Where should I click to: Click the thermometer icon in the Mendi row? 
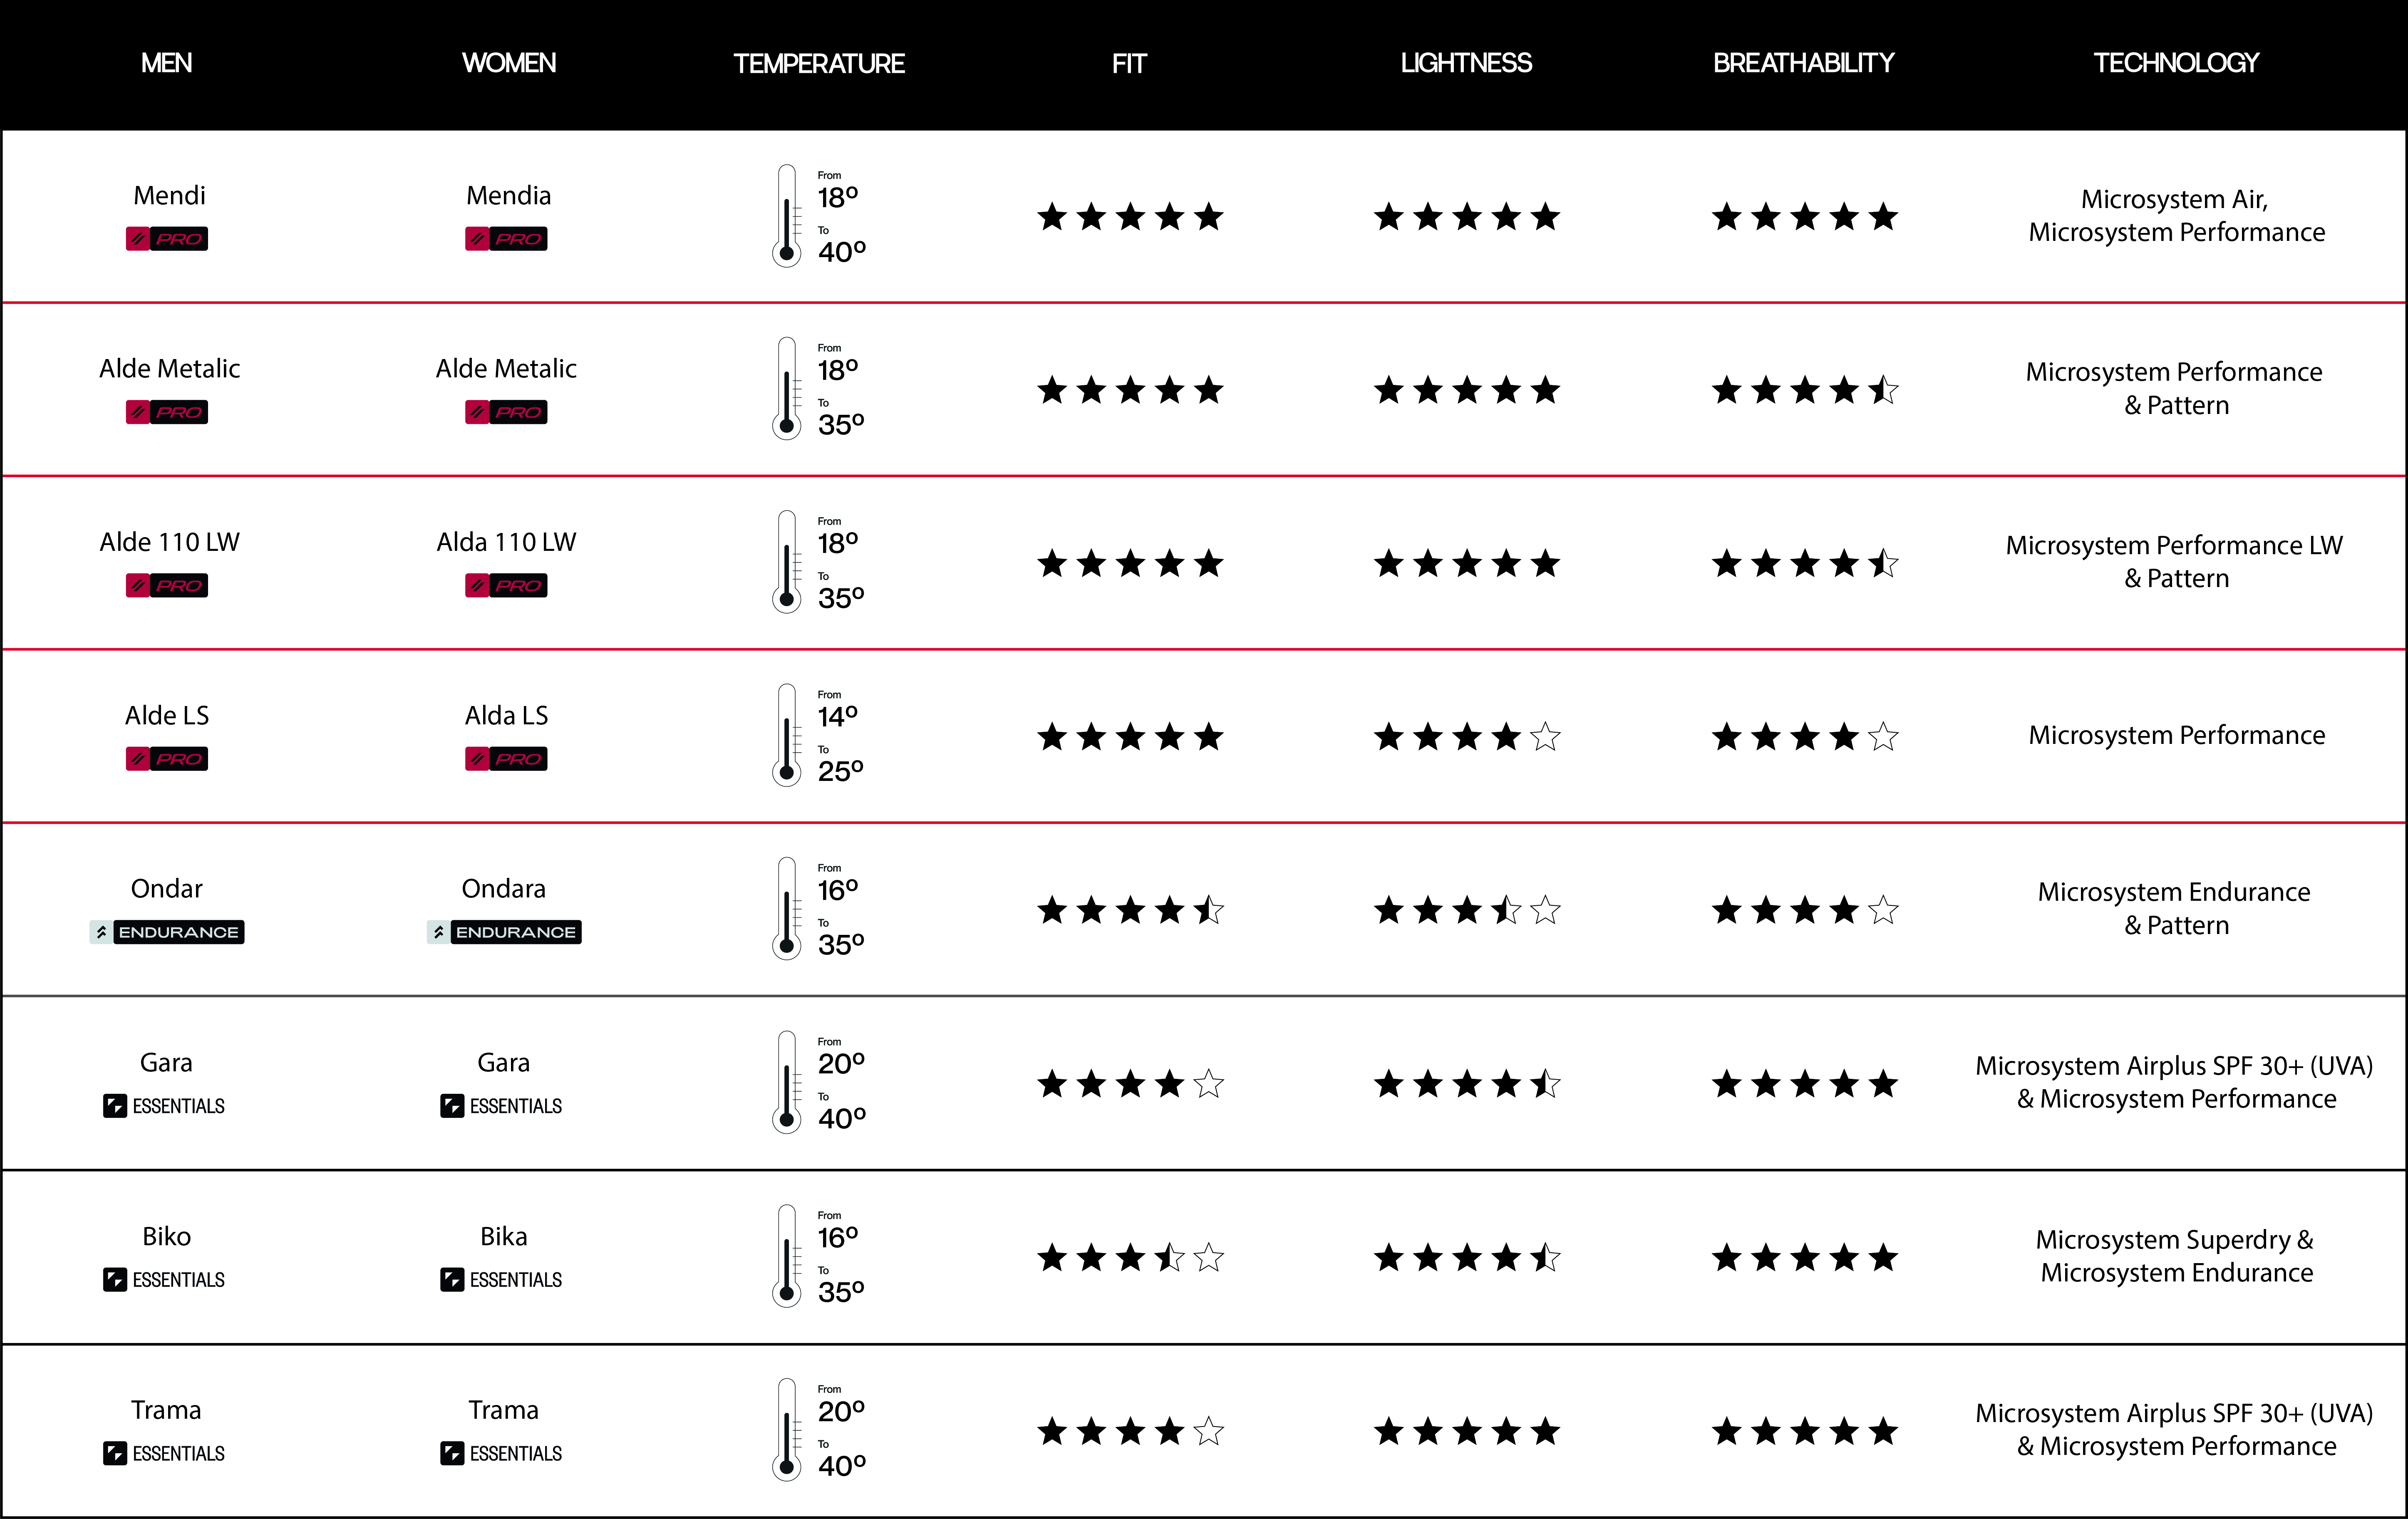coord(787,216)
